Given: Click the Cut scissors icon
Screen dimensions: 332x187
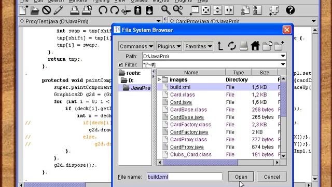Looking at the screenshot, I should coord(126,10).
